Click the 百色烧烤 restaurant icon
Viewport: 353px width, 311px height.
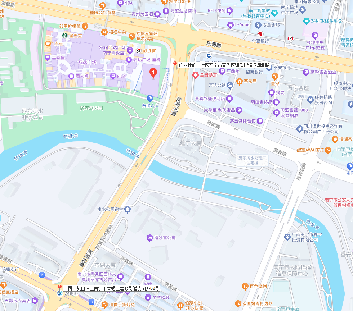pyautogui.click(x=245, y=287)
